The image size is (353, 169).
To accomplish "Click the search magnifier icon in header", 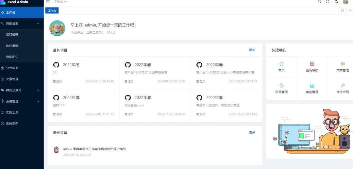I will (319, 2).
